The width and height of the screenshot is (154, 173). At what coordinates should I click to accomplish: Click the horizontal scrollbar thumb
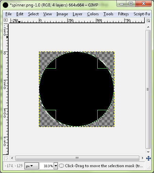(77, 158)
